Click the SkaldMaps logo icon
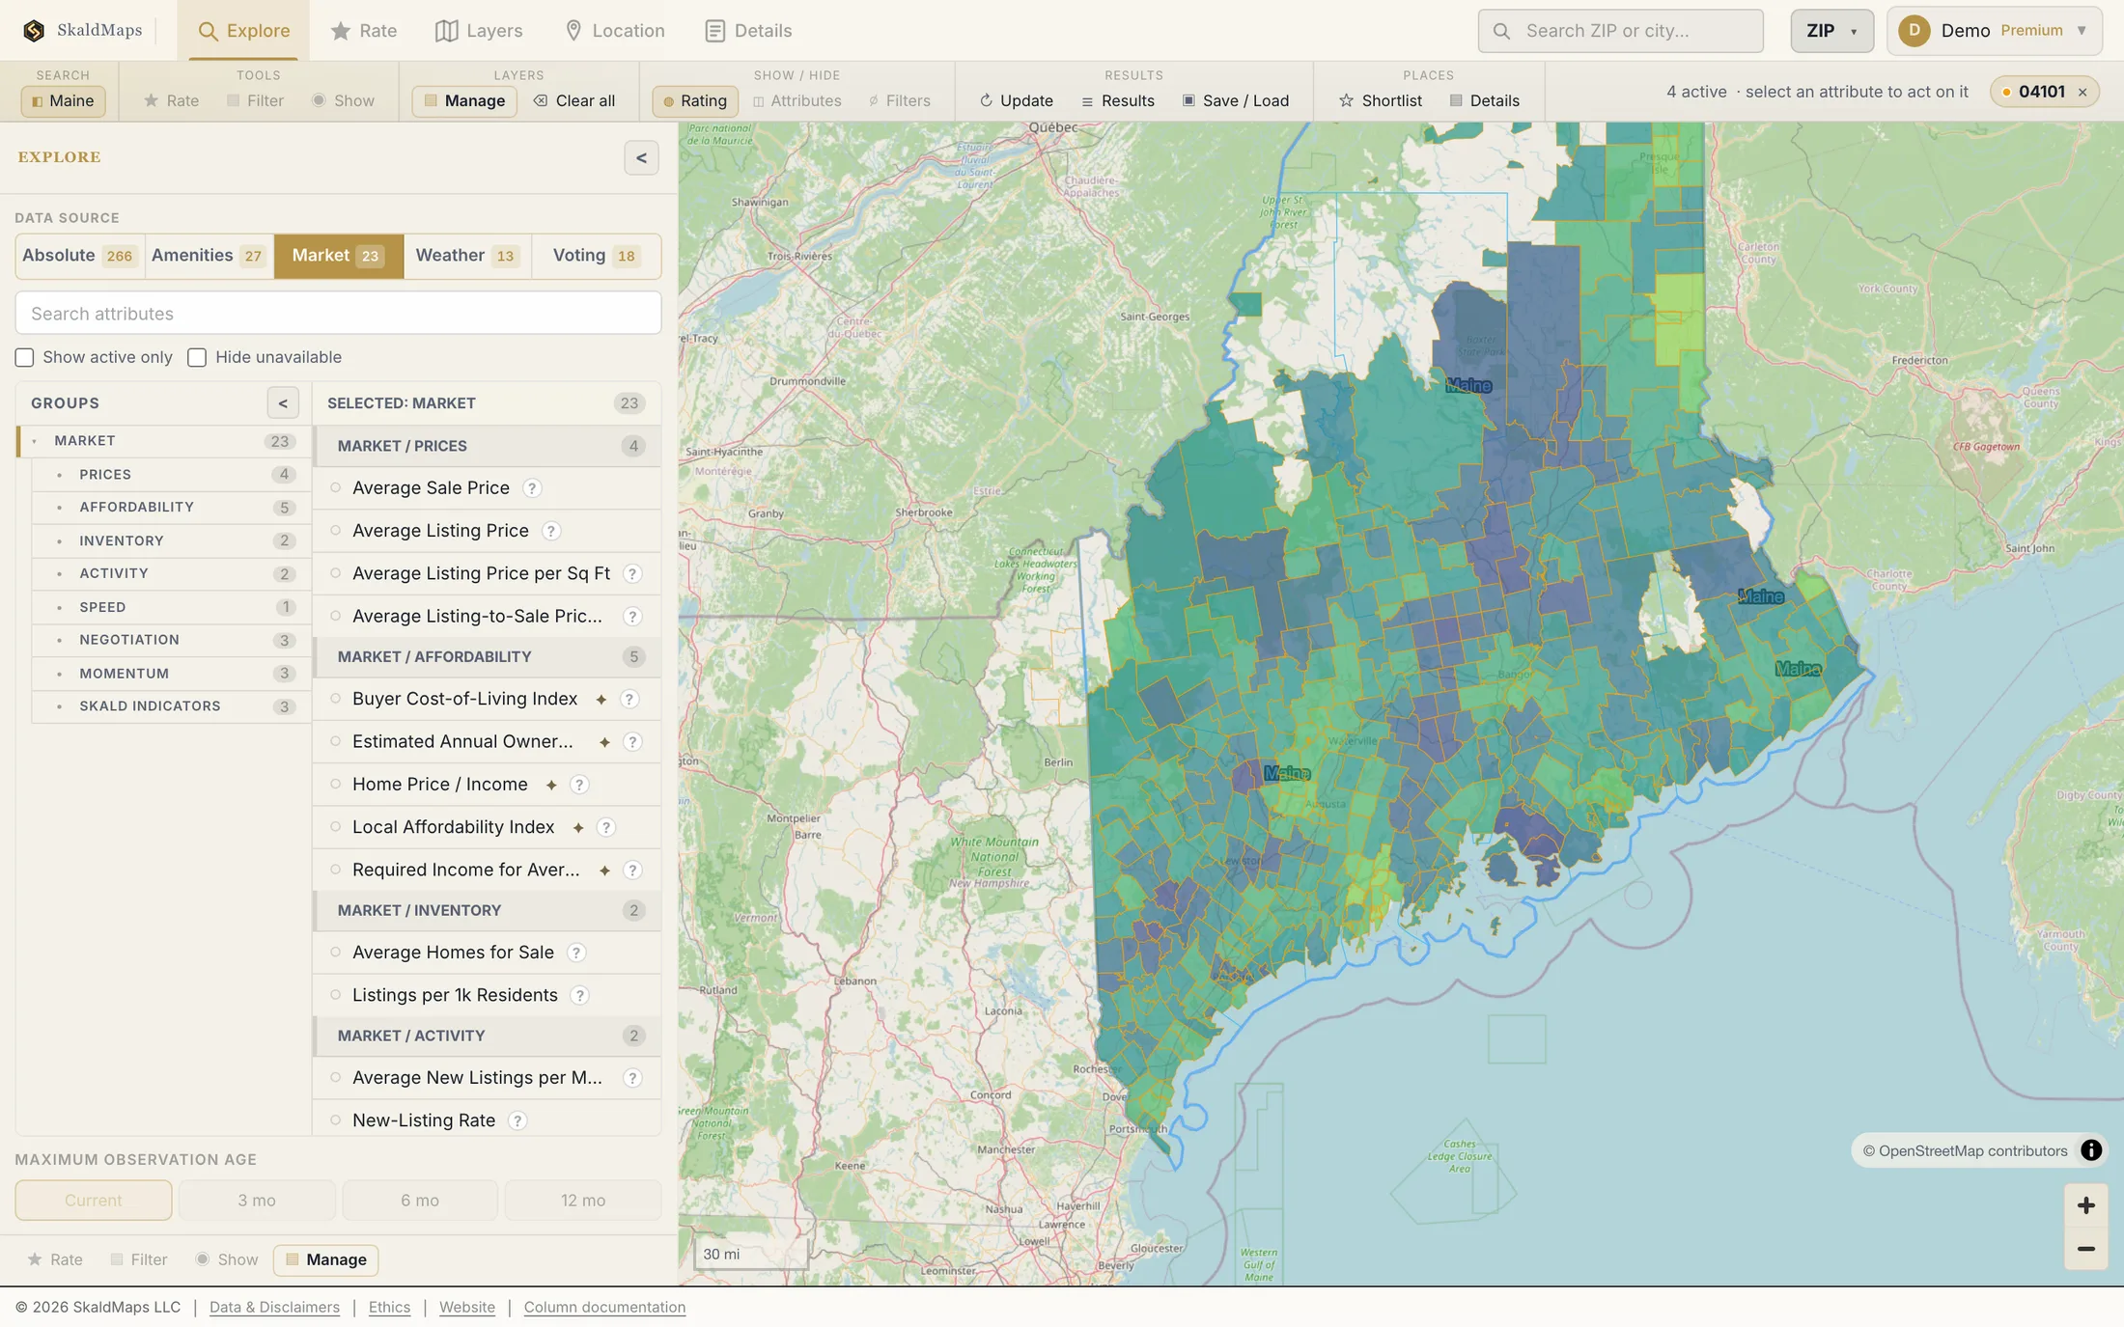The image size is (2124, 1327). (x=34, y=31)
